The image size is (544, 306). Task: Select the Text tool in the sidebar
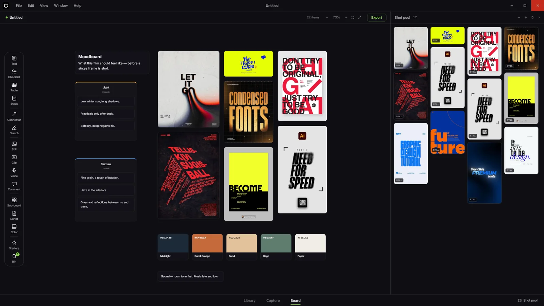click(14, 60)
